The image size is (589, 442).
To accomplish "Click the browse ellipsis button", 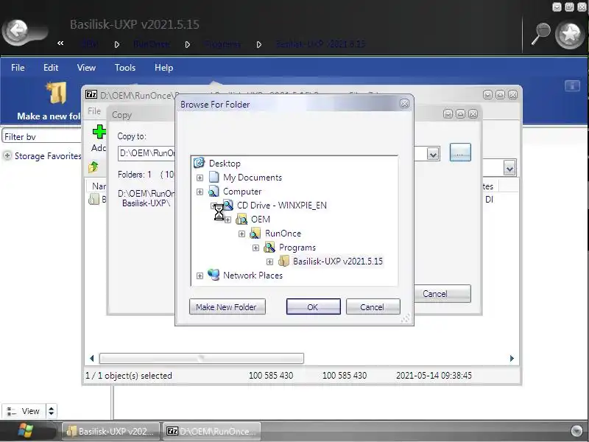I will tap(460, 152).
